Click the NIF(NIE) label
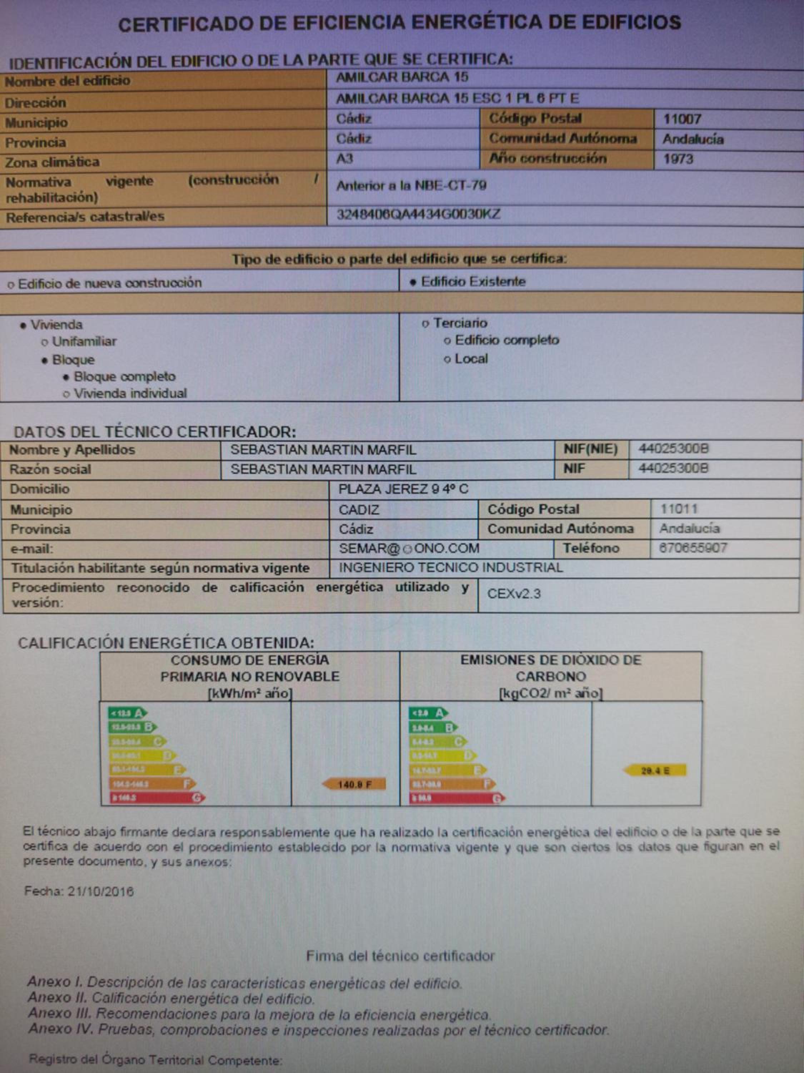The width and height of the screenshot is (804, 1073). click(591, 449)
